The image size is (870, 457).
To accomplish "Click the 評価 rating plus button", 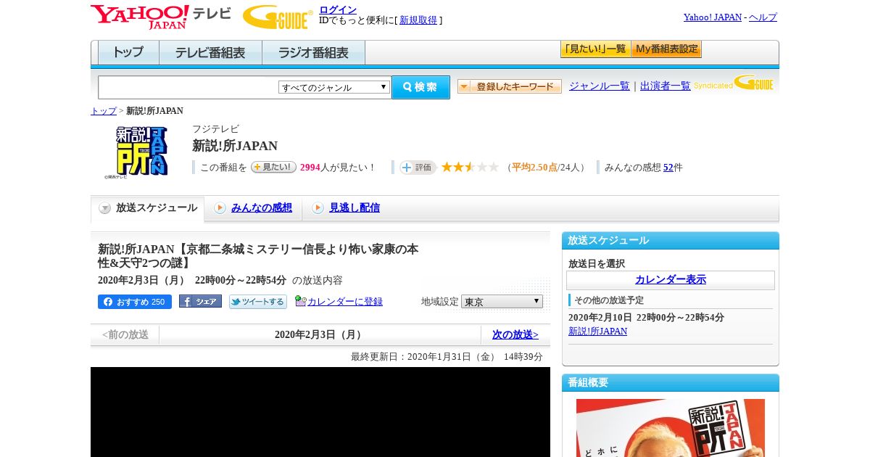I will pyautogui.click(x=418, y=168).
